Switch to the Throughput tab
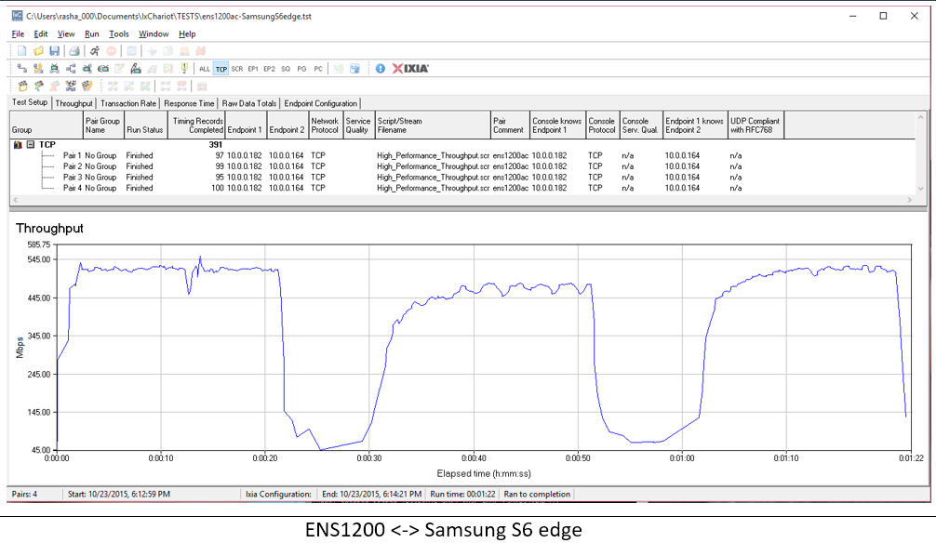 tap(74, 103)
